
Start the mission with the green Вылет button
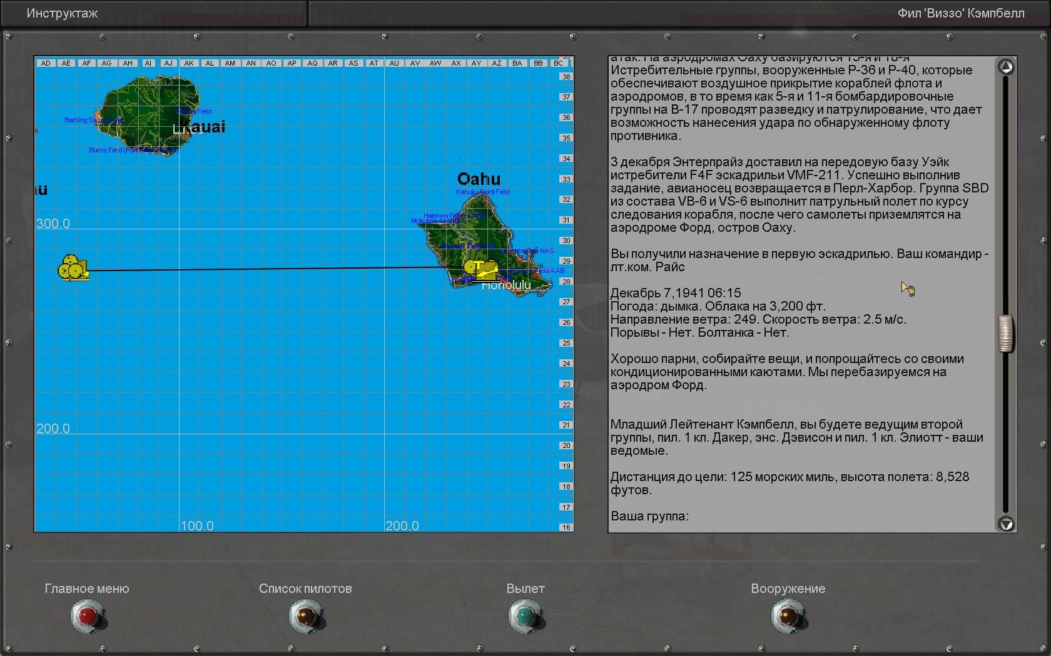(525, 617)
